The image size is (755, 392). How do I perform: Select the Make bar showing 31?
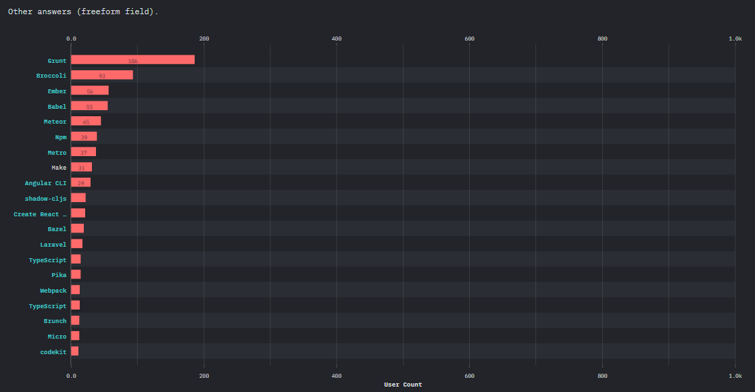click(x=82, y=167)
